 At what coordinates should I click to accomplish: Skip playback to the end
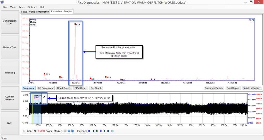tap(112, 131)
